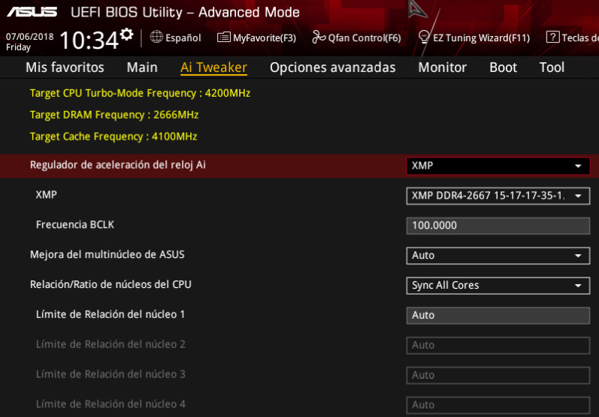Open the Ai overclock tuner XMP dropdown
Image resolution: width=599 pixels, height=417 pixels.
tap(498, 166)
